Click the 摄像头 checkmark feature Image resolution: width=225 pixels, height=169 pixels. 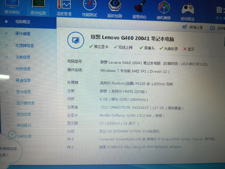[x=147, y=48]
